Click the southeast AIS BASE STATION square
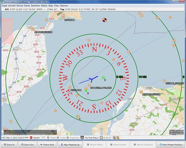 click(141, 92)
